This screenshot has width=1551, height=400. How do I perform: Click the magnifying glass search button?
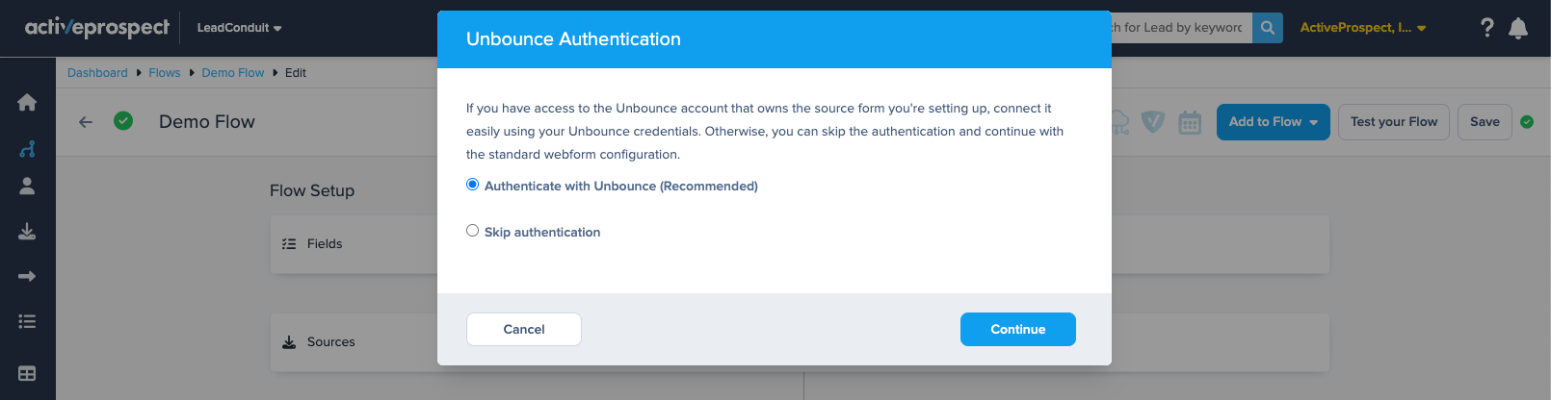point(1268,28)
